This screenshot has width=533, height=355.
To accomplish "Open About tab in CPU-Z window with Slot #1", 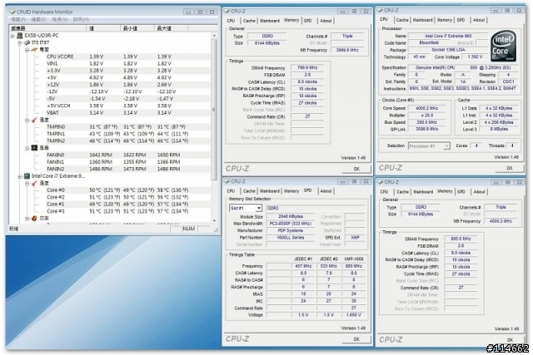I will 326,191.
